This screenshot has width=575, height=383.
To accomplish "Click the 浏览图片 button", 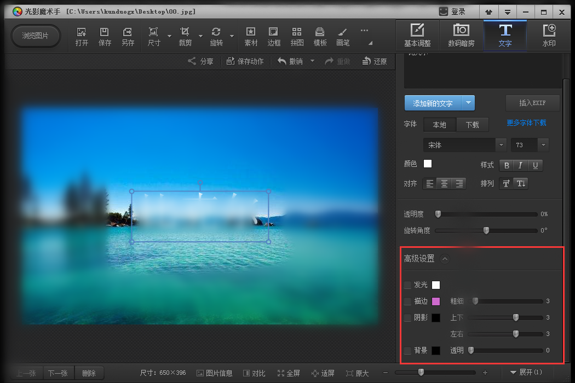I will click(x=36, y=36).
